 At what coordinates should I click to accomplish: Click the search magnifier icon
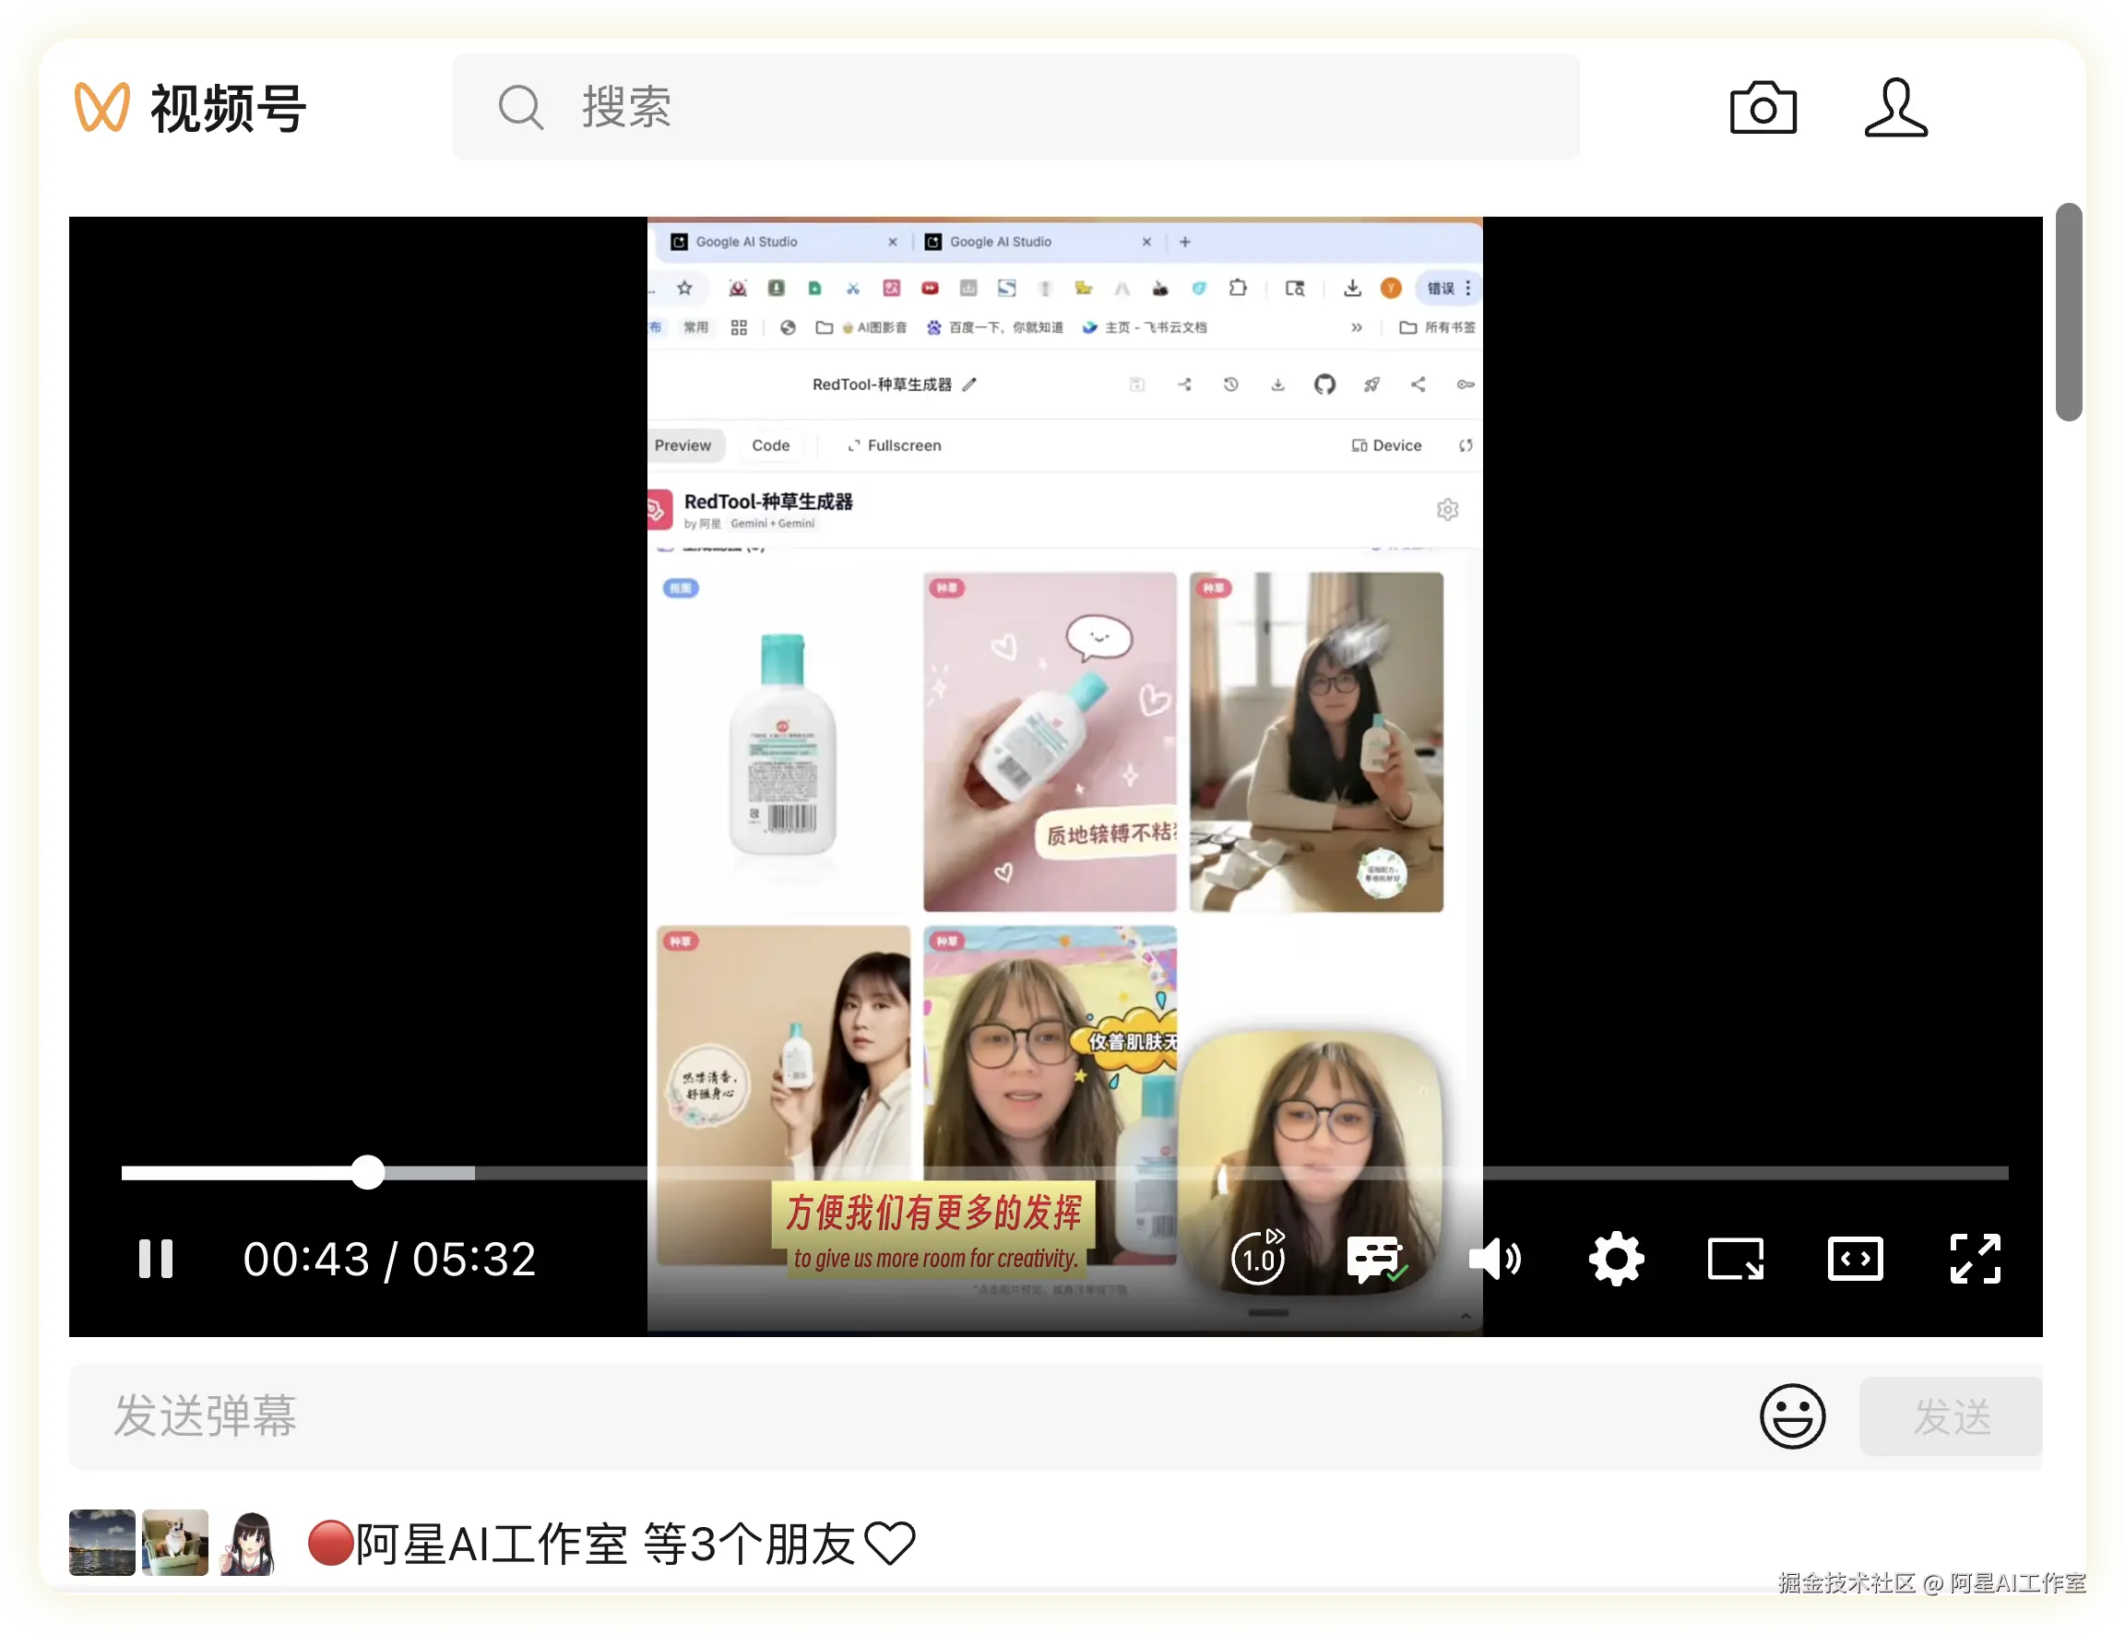pyautogui.click(x=520, y=107)
